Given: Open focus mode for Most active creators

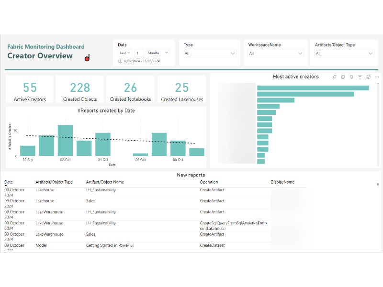Looking at the screenshot, I should (368, 77).
